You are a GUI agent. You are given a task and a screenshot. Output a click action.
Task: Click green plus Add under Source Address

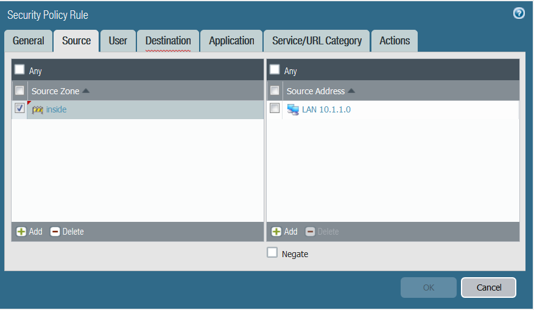coord(276,232)
